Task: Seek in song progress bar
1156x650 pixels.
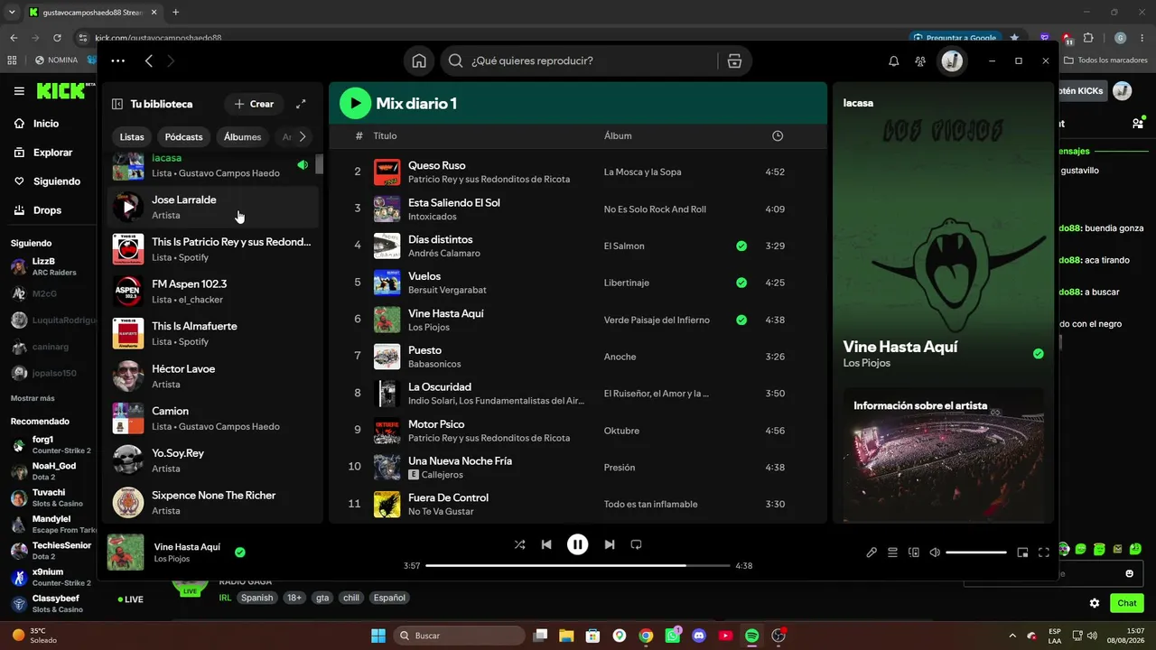Action: coord(577,566)
